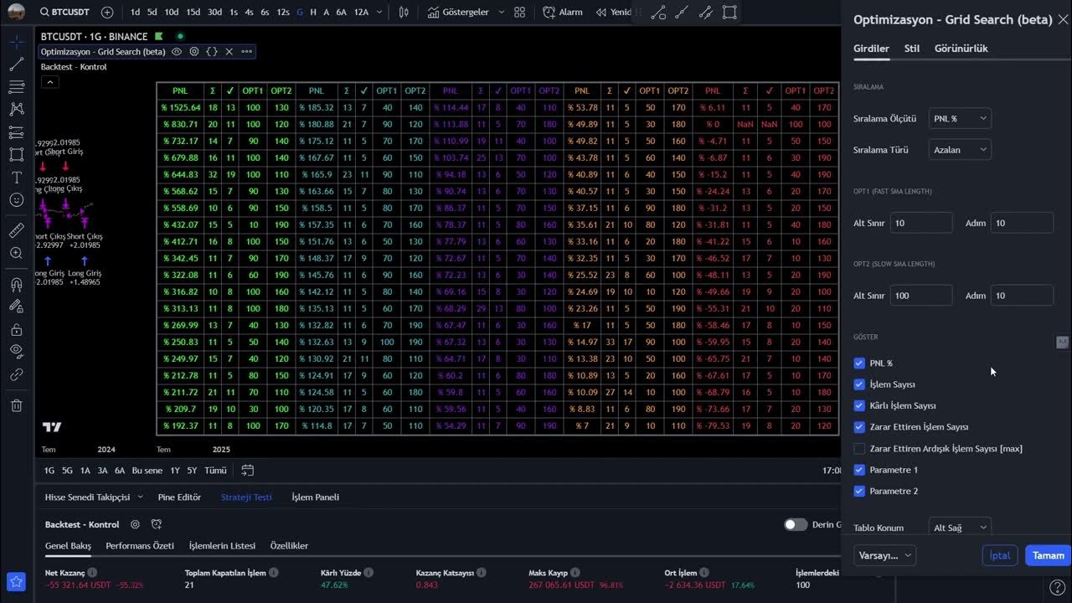Switch to the Stil tab
This screenshot has height=603, width=1072.
pyautogui.click(x=912, y=49)
